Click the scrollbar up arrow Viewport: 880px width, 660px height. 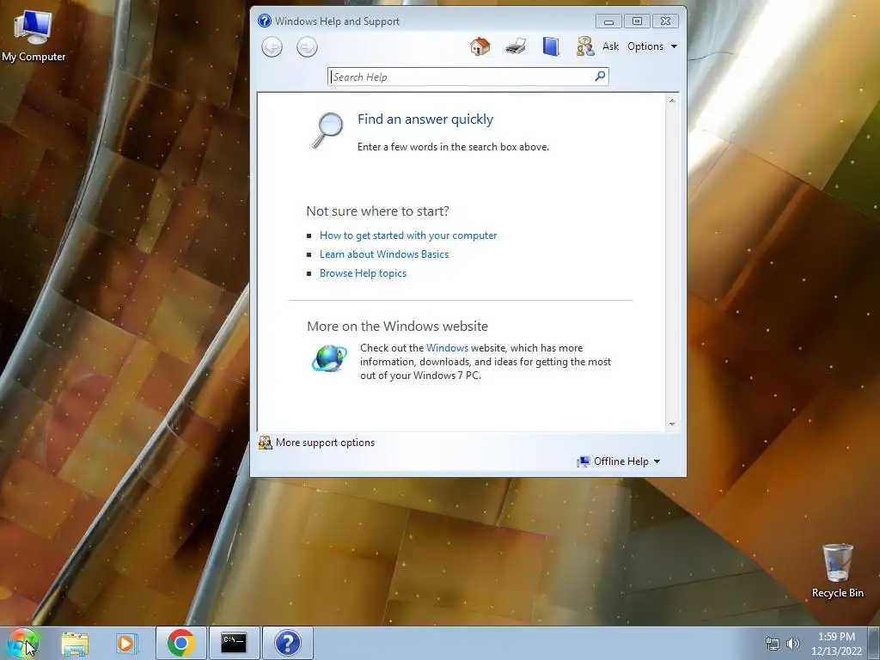(x=672, y=101)
